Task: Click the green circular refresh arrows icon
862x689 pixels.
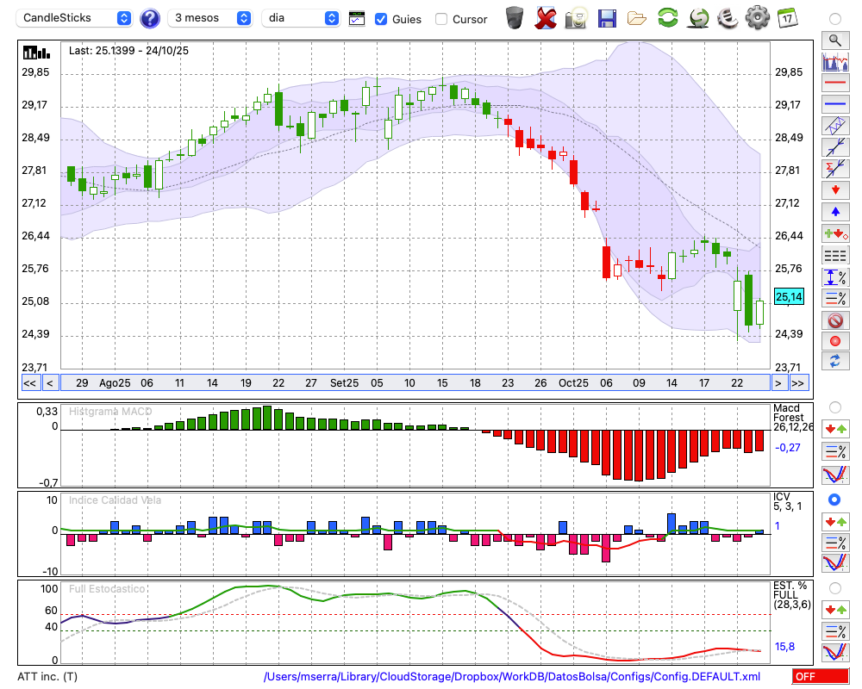Action: pos(667,17)
